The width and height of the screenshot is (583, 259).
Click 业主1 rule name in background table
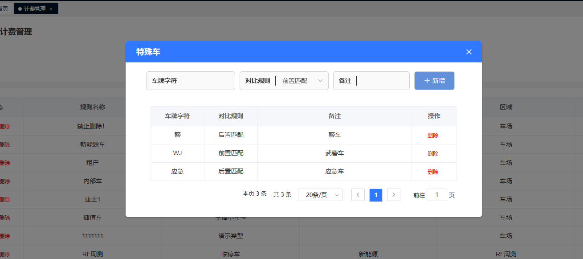93,199
